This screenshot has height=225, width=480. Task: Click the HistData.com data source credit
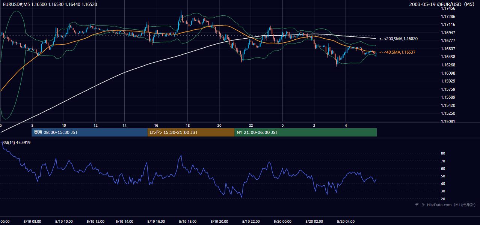tap(445, 205)
